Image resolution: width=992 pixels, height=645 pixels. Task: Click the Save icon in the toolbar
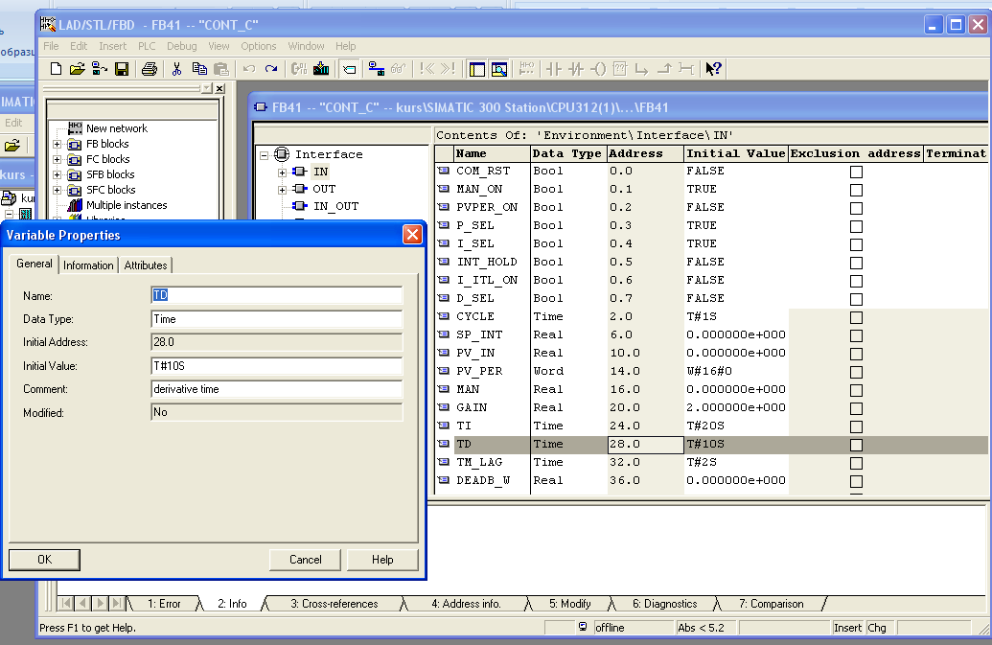[x=122, y=69]
